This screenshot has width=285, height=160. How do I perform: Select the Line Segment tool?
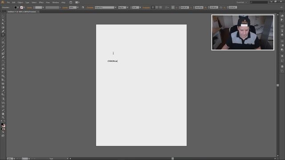pos(3,39)
